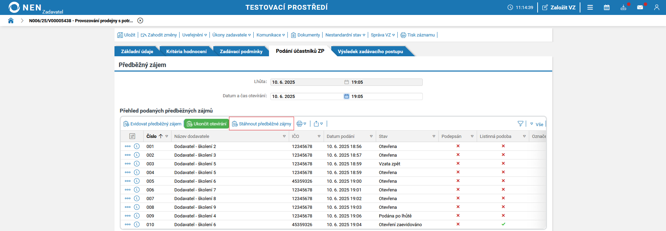Close the N006/25/V00005438 breadcrumb tab
666x231 pixels.
click(140, 20)
